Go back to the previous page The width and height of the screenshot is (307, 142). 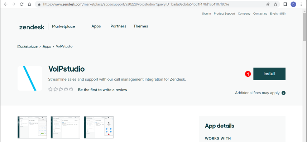[x=6, y=4]
